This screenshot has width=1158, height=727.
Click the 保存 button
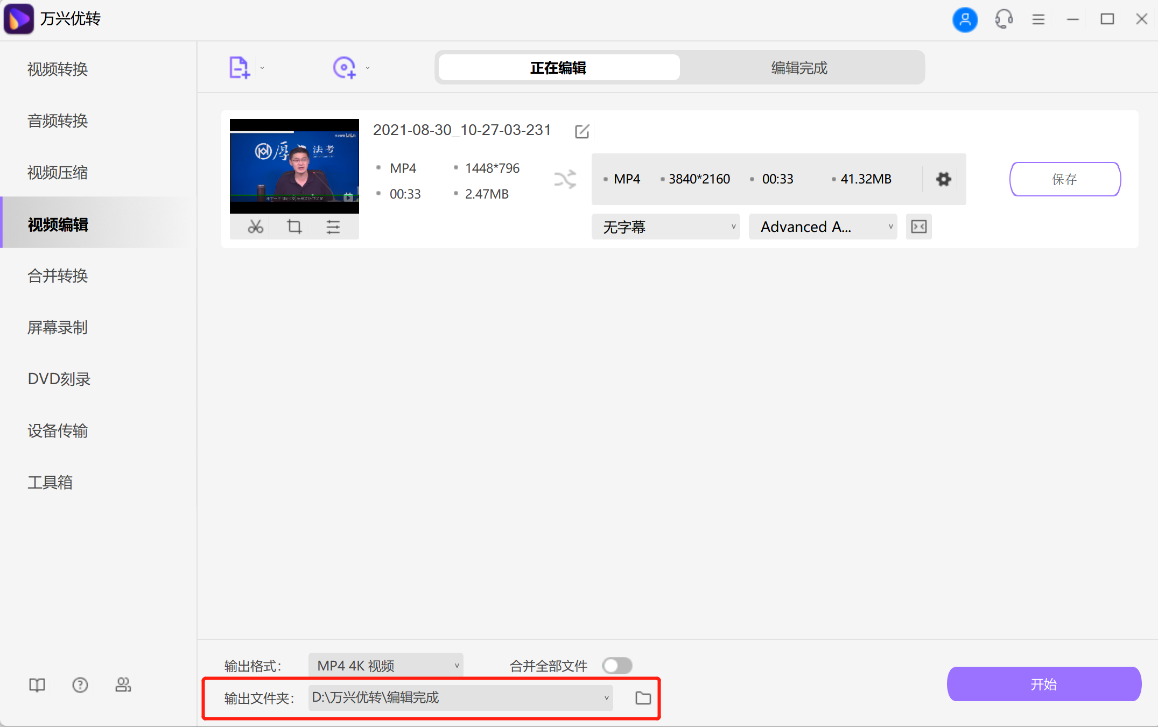[1064, 179]
